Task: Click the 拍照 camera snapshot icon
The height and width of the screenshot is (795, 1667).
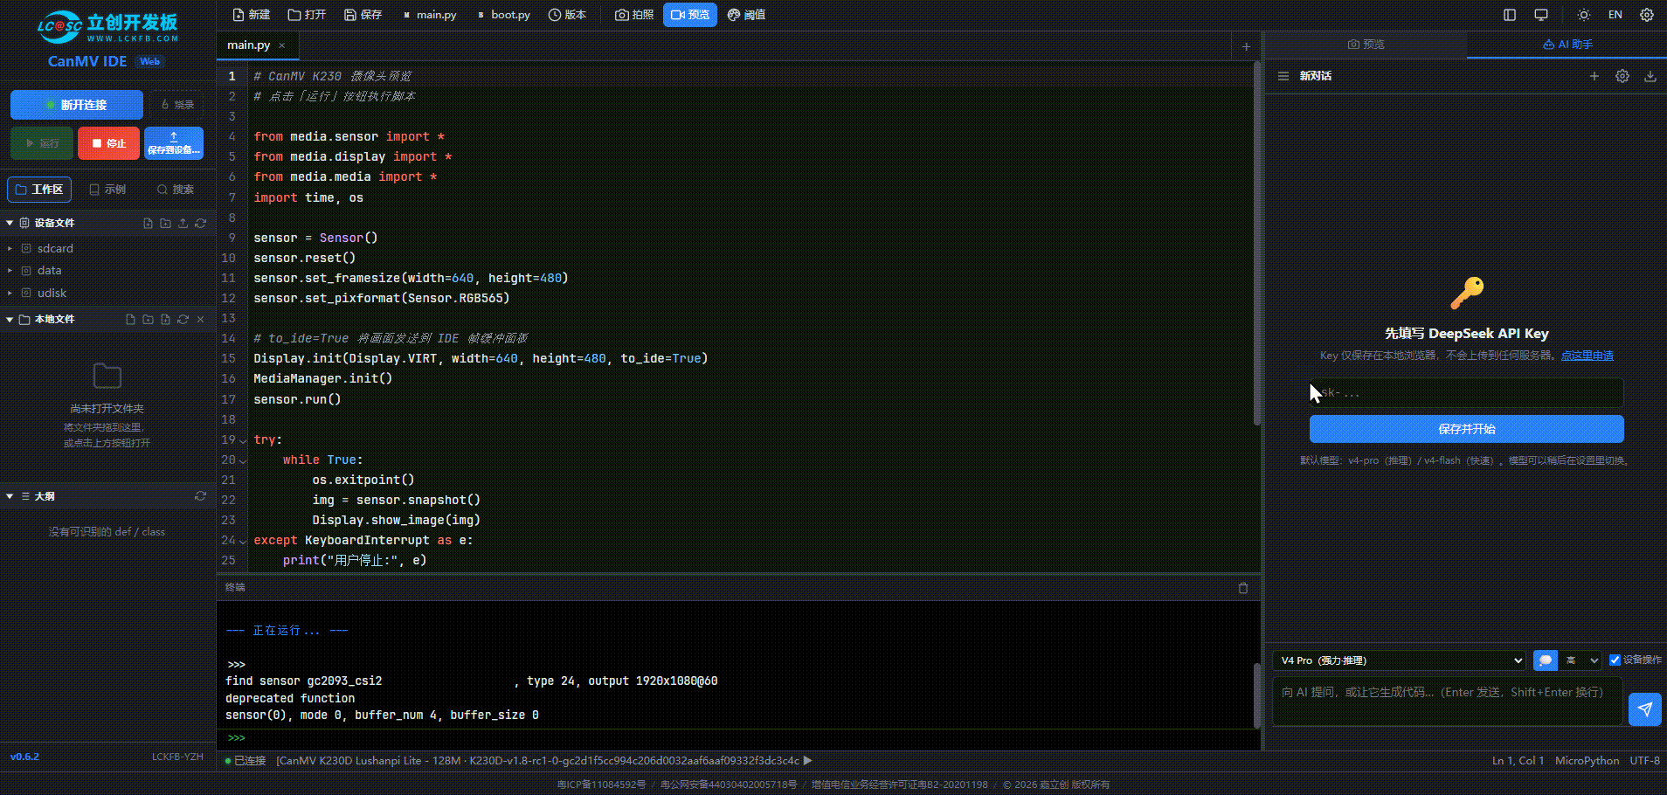Action: tap(634, 15)
